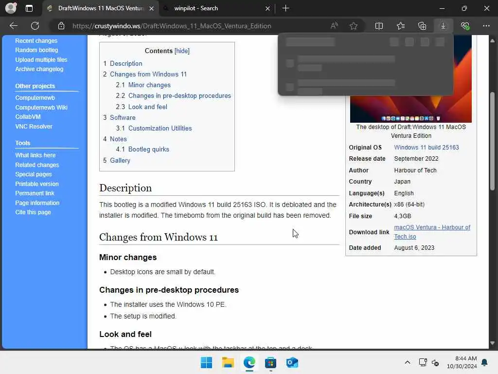498x374 pixels.
Task: Add this page to favorites star icon
Action: pyautogui.click(x=354, y=26)
